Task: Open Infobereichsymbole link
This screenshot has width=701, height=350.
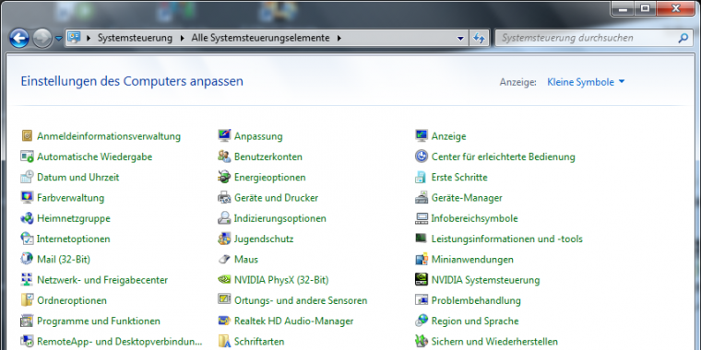Action: pyautogui.click(x=474, y=218)
